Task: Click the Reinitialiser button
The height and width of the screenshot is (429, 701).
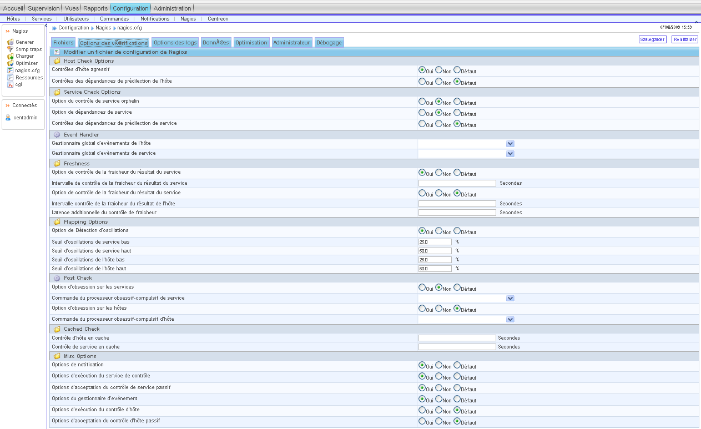Action: click(x=684, y=39)
